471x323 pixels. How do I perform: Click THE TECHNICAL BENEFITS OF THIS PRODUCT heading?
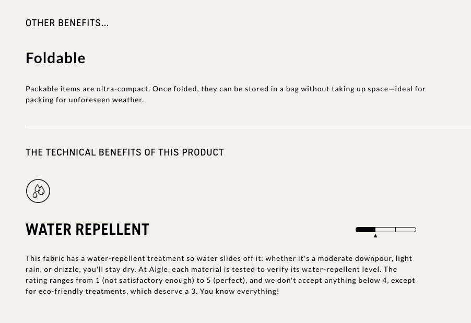(x=125, y=152)
